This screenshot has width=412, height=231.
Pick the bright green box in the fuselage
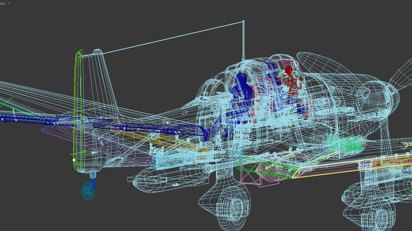tap(345, 144)
